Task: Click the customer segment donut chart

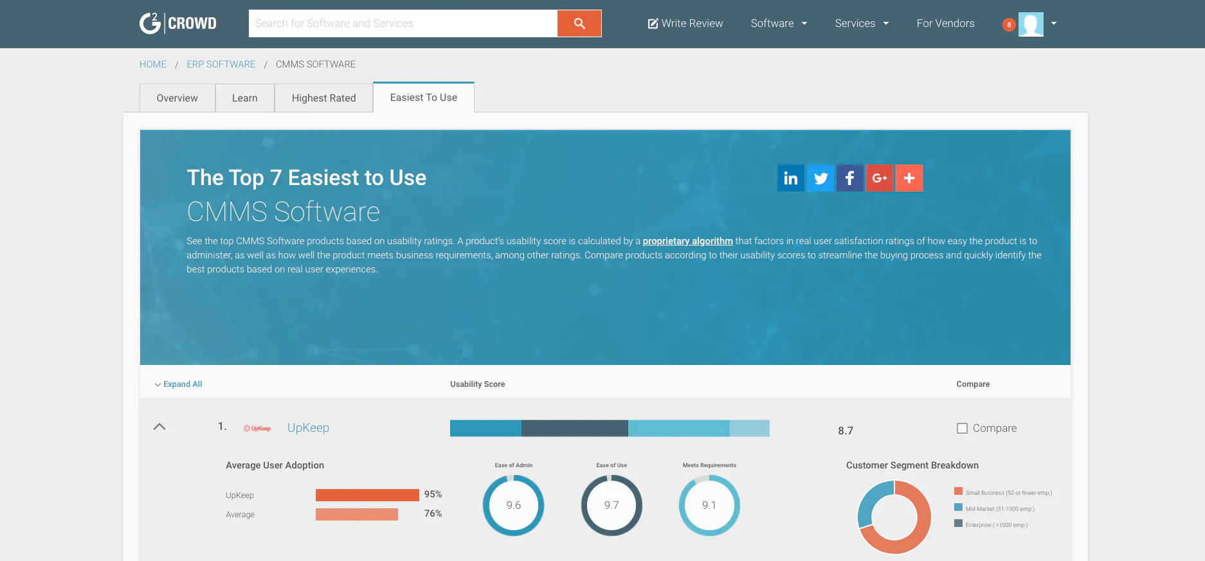Action: click(x=894, y=517)
